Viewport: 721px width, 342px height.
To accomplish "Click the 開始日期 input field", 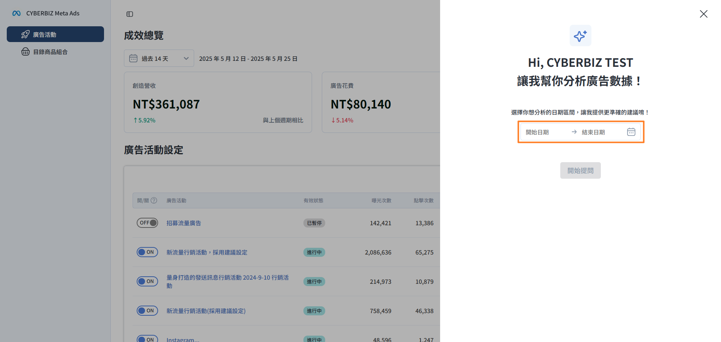I will point(545,132).
